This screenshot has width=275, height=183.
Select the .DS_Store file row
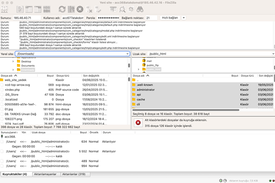(x=64, y=94)
